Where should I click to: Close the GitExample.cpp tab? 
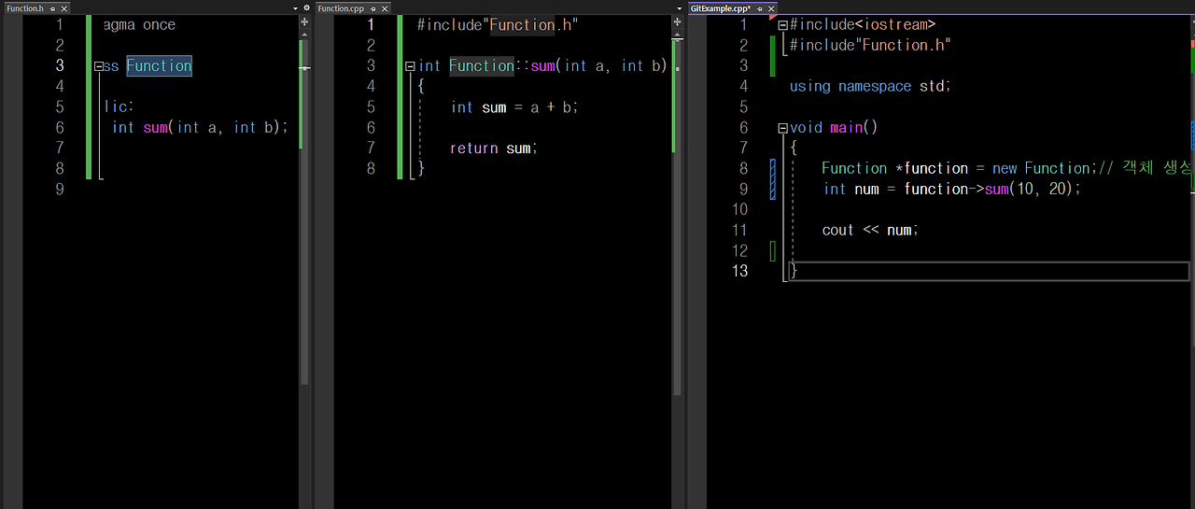click(x=771, y=7)
